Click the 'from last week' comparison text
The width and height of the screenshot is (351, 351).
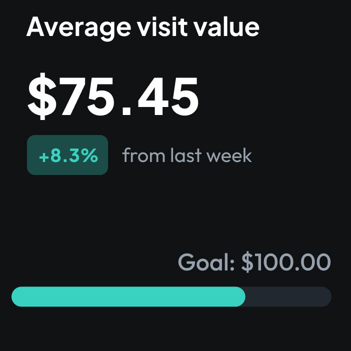point(187,155)
